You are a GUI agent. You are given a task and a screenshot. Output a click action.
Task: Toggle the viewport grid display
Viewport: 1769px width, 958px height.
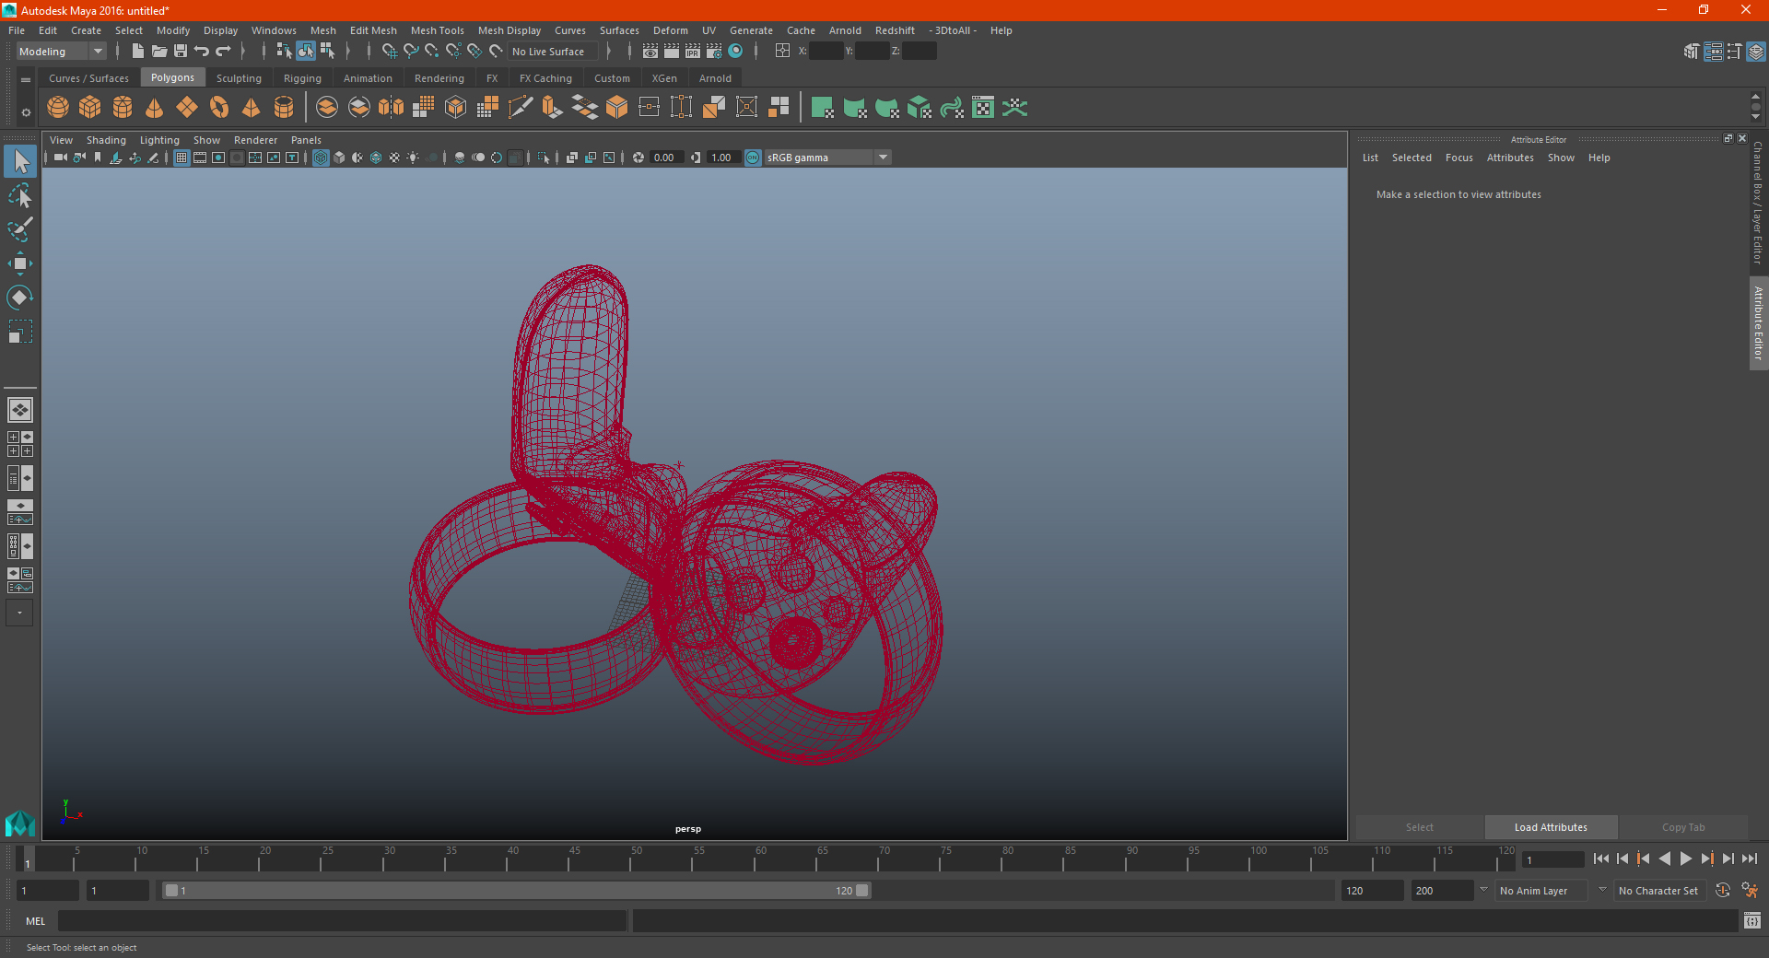pyautogui.click(x=182, y=158)
